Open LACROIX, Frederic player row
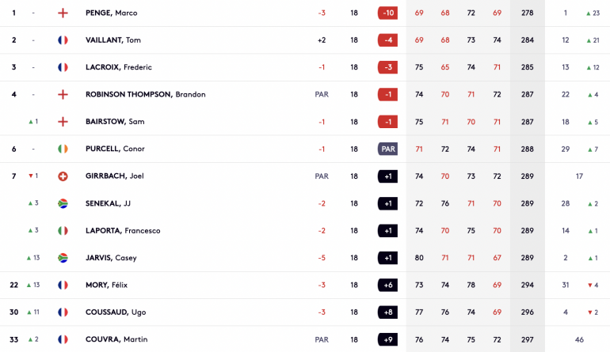The image size is (610, 352). click(305, 67)
